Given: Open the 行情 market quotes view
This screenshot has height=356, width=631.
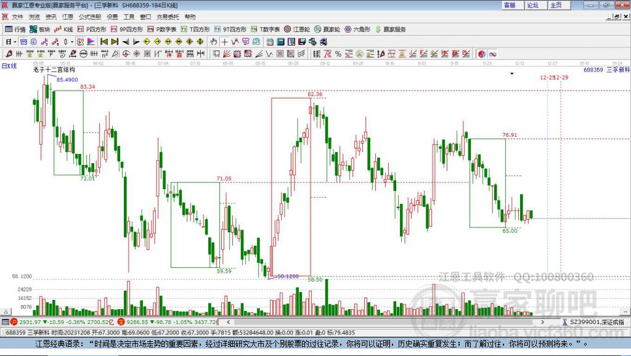Looking at the screenshot, I should [15, 29].
